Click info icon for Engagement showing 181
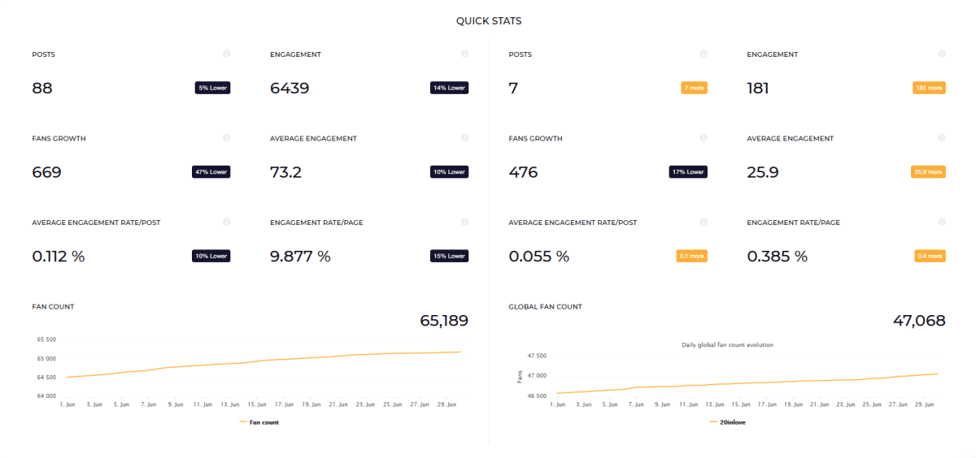 942,54
